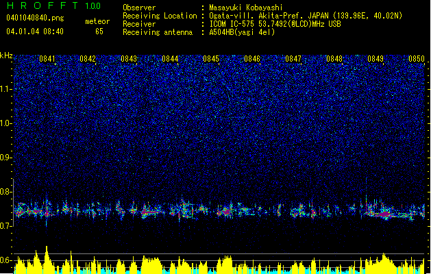Click the 0850 time marker
Viewport: 431px width, 274px height.
tap(417, 59)
